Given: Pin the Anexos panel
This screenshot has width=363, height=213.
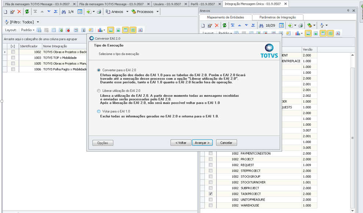Looking at the screenshot, I should [348, 11].
